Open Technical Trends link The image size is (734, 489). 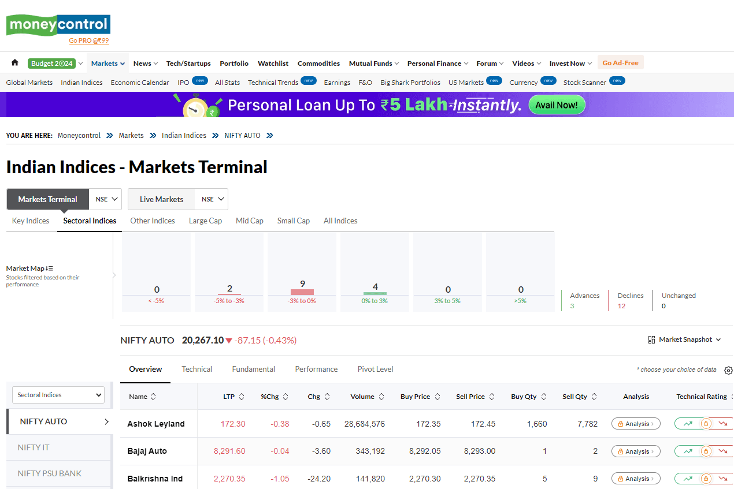(273, 83)
